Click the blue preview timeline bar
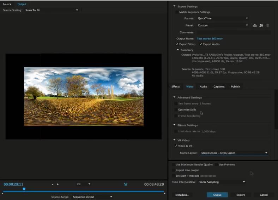278x200 pixels. 83,191
